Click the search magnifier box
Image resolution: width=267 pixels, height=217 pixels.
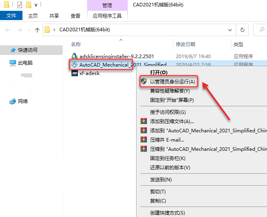coord(261,30)
